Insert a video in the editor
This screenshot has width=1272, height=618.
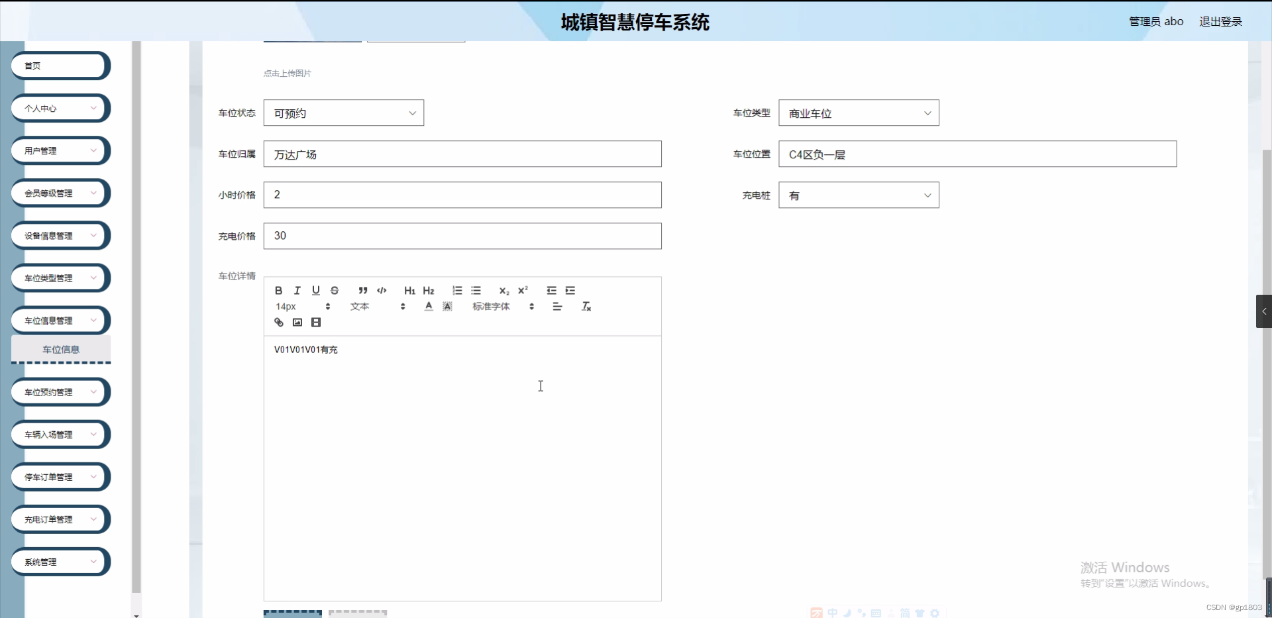click(x=316, y=322)
